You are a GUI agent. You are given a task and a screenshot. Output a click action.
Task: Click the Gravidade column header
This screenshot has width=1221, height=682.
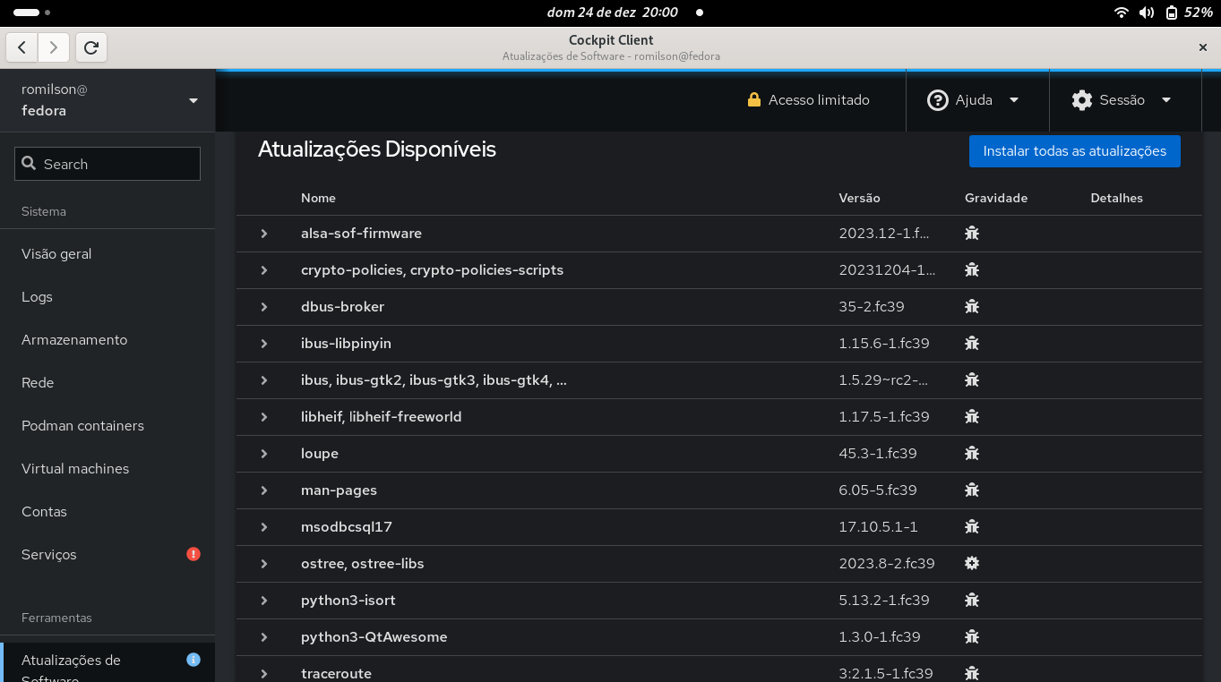point(996,198)
